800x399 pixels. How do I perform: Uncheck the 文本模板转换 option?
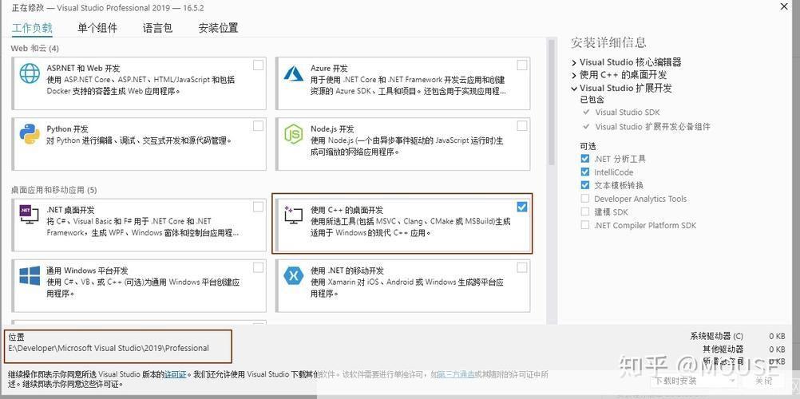pos(585,185)
